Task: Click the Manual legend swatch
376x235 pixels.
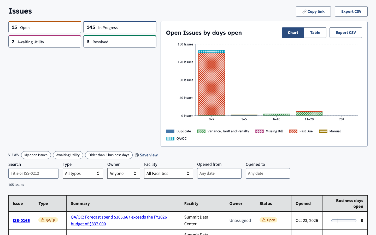Action: click(x=323, y=131)
